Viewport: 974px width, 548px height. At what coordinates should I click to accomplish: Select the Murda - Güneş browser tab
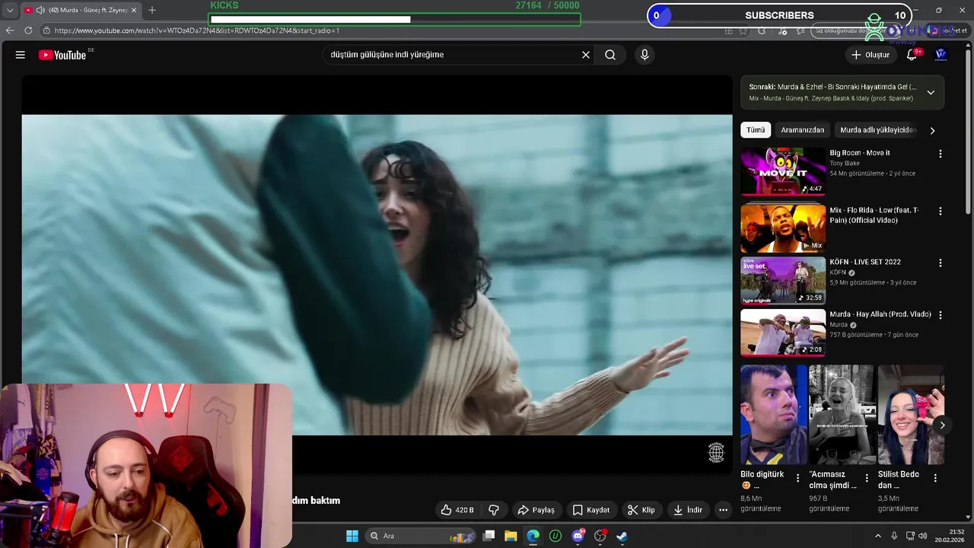[80, 10]
